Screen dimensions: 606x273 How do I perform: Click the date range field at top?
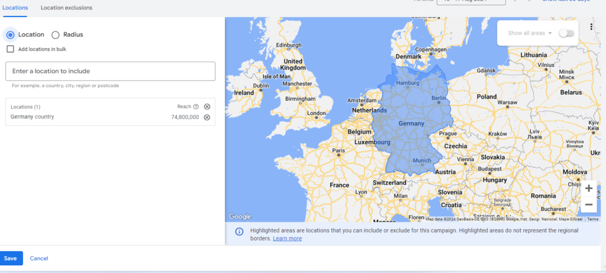click(x=471, y=2)
